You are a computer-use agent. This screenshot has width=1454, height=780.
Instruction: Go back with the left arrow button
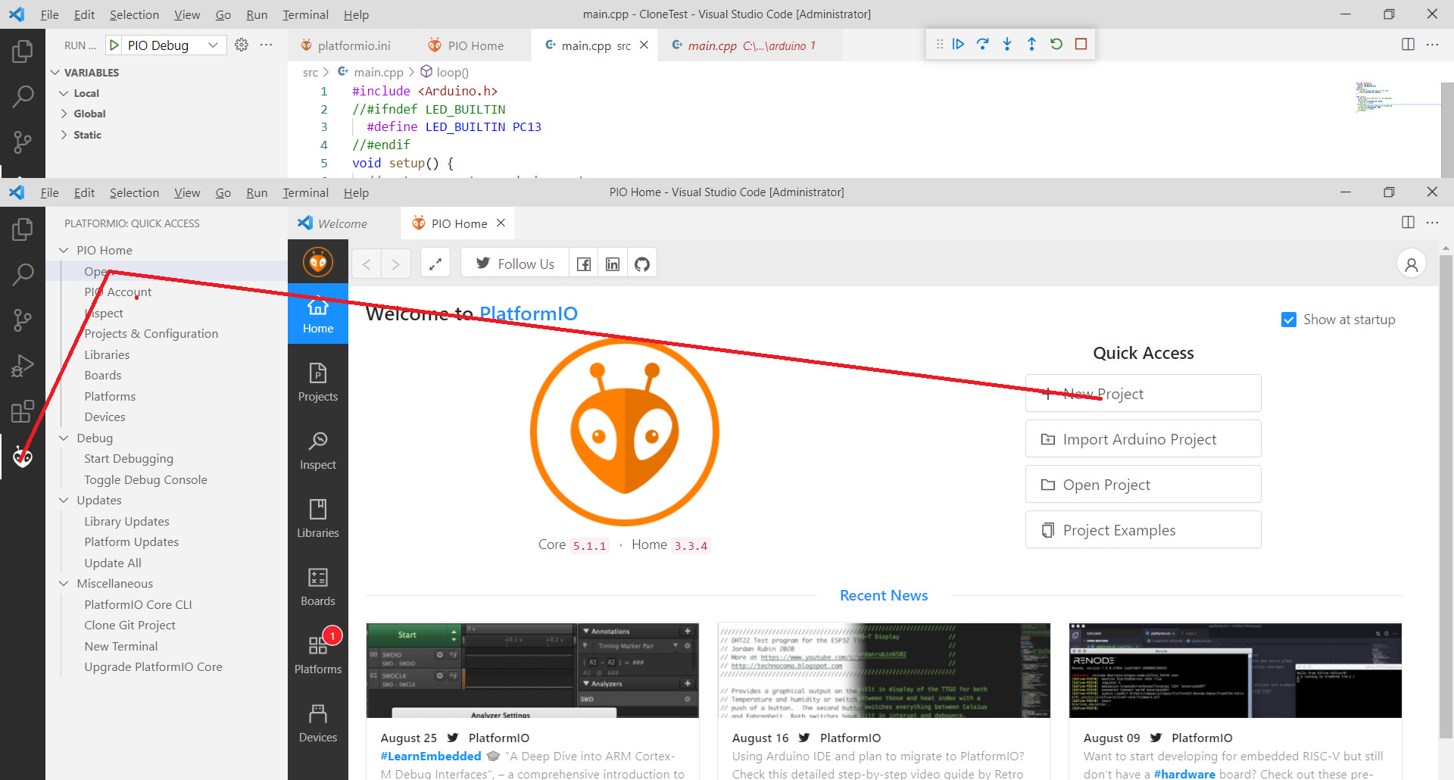367,264
